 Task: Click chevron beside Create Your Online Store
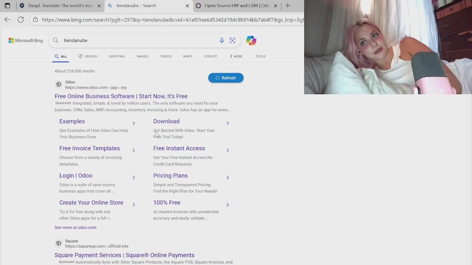tap(133, 205)
